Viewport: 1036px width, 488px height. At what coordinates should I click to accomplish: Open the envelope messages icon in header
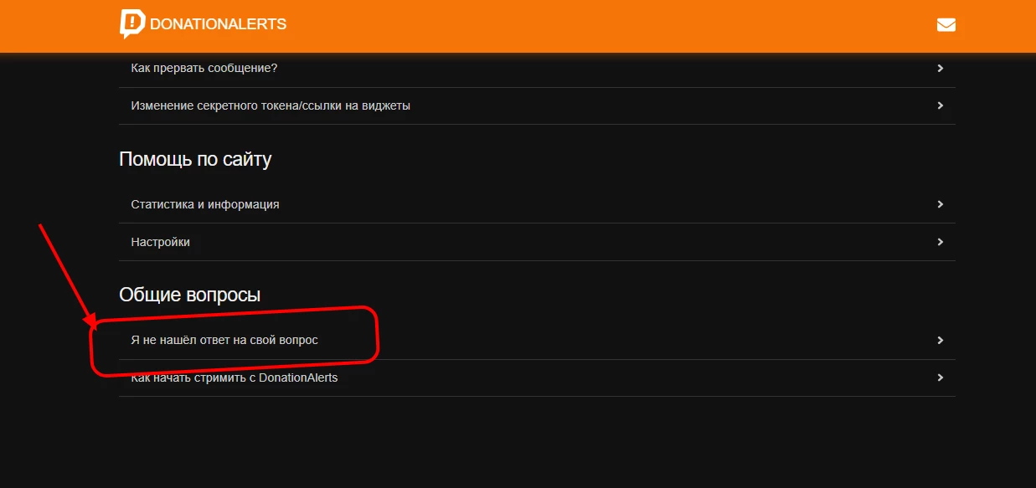coord(946,25)
